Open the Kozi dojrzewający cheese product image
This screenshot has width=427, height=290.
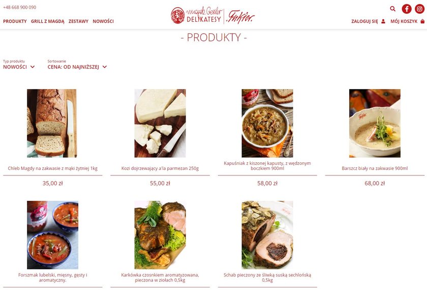[x=160, y=123]
